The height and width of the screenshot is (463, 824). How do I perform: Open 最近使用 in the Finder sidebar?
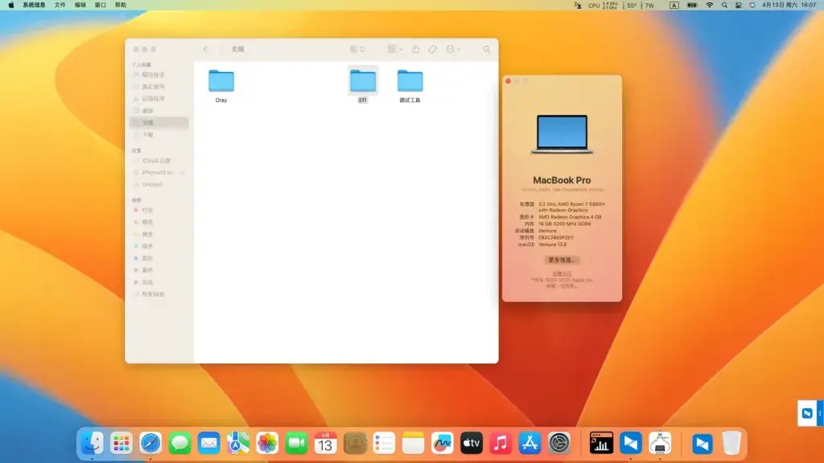[x=159, y=87]
